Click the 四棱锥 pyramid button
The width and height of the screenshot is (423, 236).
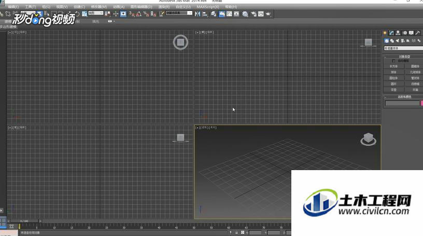tap(414, 84)
